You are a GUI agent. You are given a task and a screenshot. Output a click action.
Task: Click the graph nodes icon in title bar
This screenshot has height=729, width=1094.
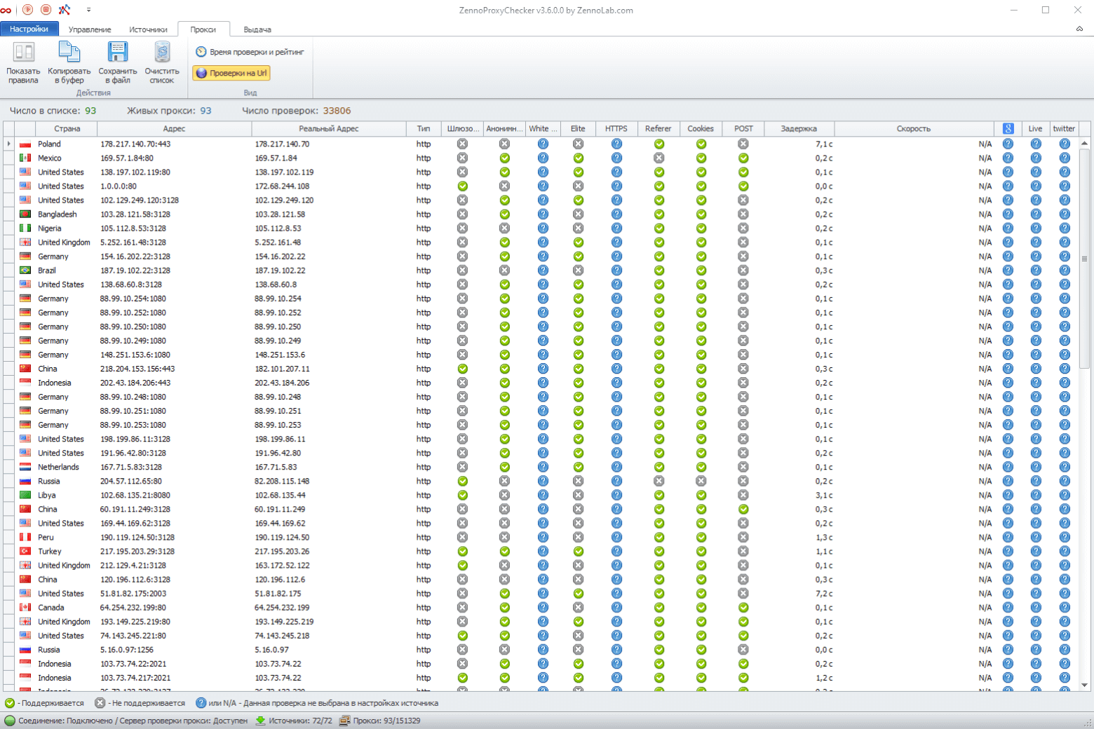coord(65,10)
